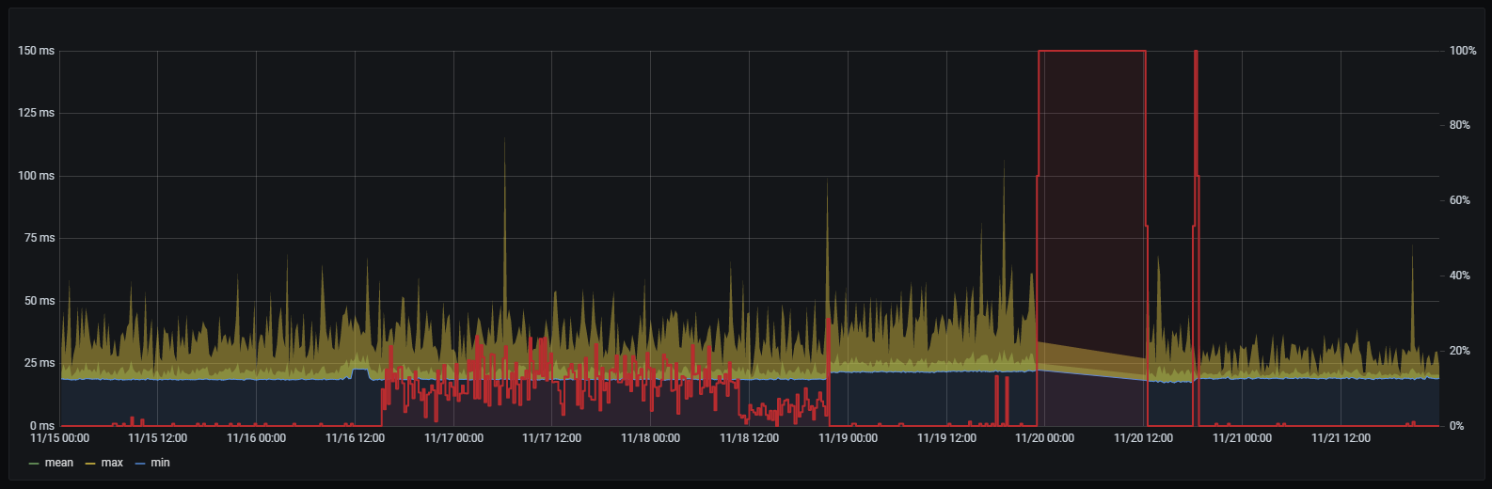This screenshot has height=489, width=1492.
Task: Click the 75 ms left axis label
Action: (40, 238)
